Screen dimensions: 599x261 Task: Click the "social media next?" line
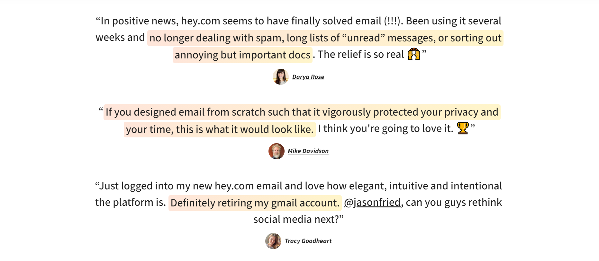tap(298, 219)
